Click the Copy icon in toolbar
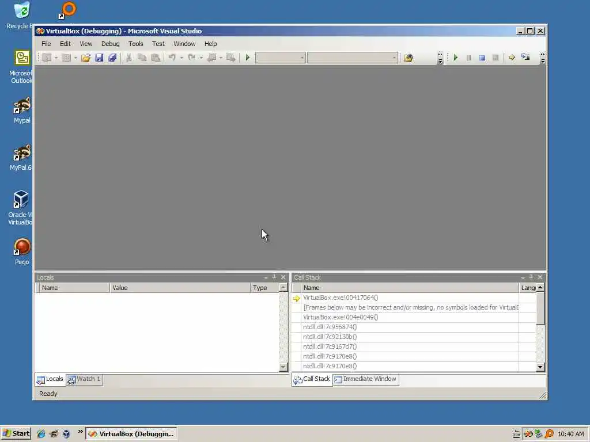 142,58
